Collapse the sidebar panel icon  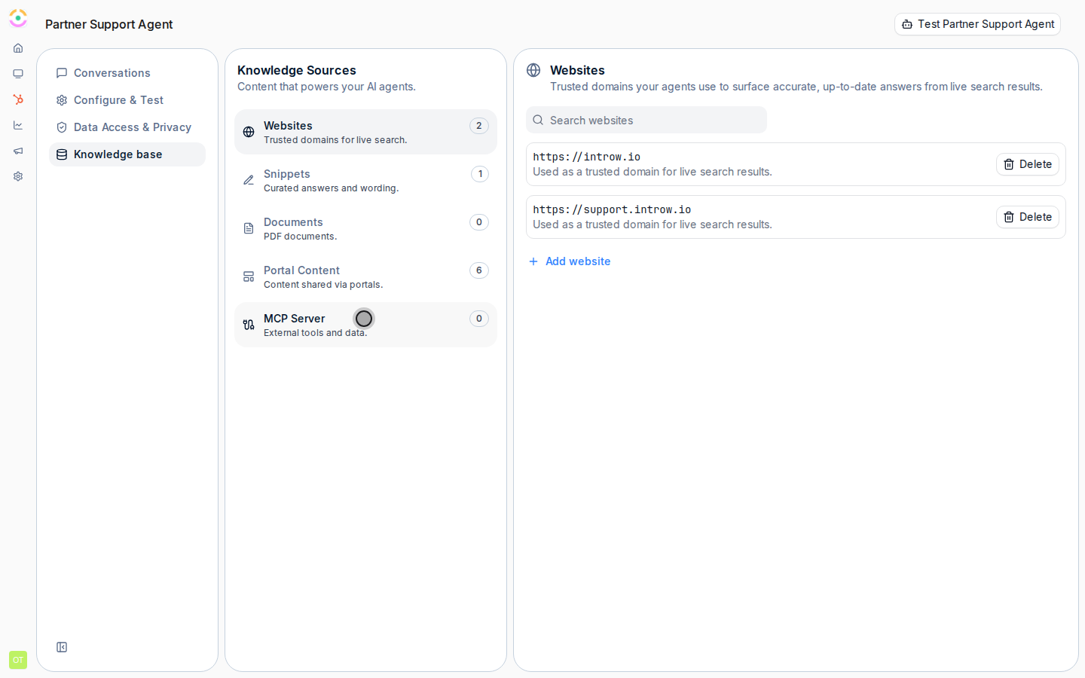pos(62,647)
